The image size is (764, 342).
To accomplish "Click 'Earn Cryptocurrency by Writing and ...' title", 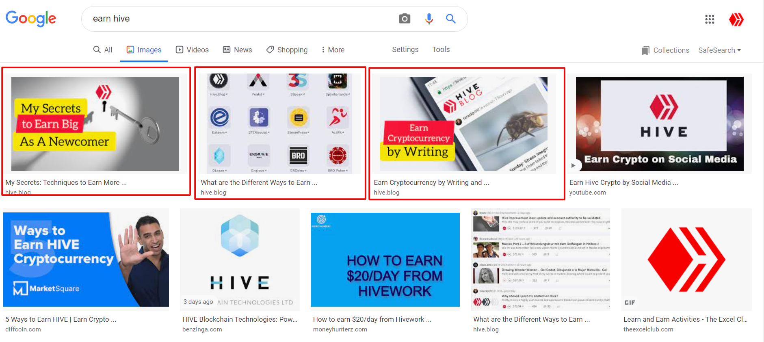I will click(x=431, y=182).
